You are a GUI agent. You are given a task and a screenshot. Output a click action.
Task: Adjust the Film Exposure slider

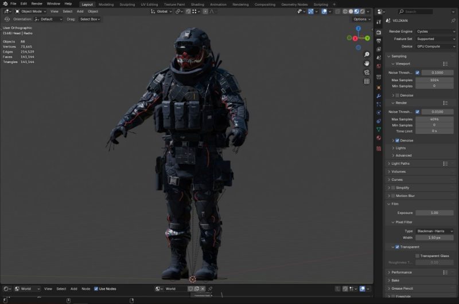point(434,213)
